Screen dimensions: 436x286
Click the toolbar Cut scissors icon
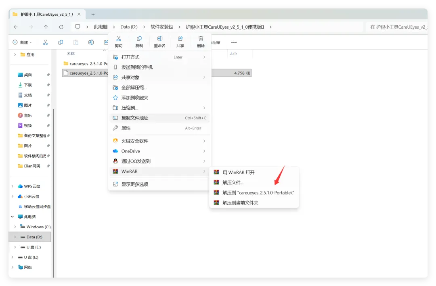point(45,42)
